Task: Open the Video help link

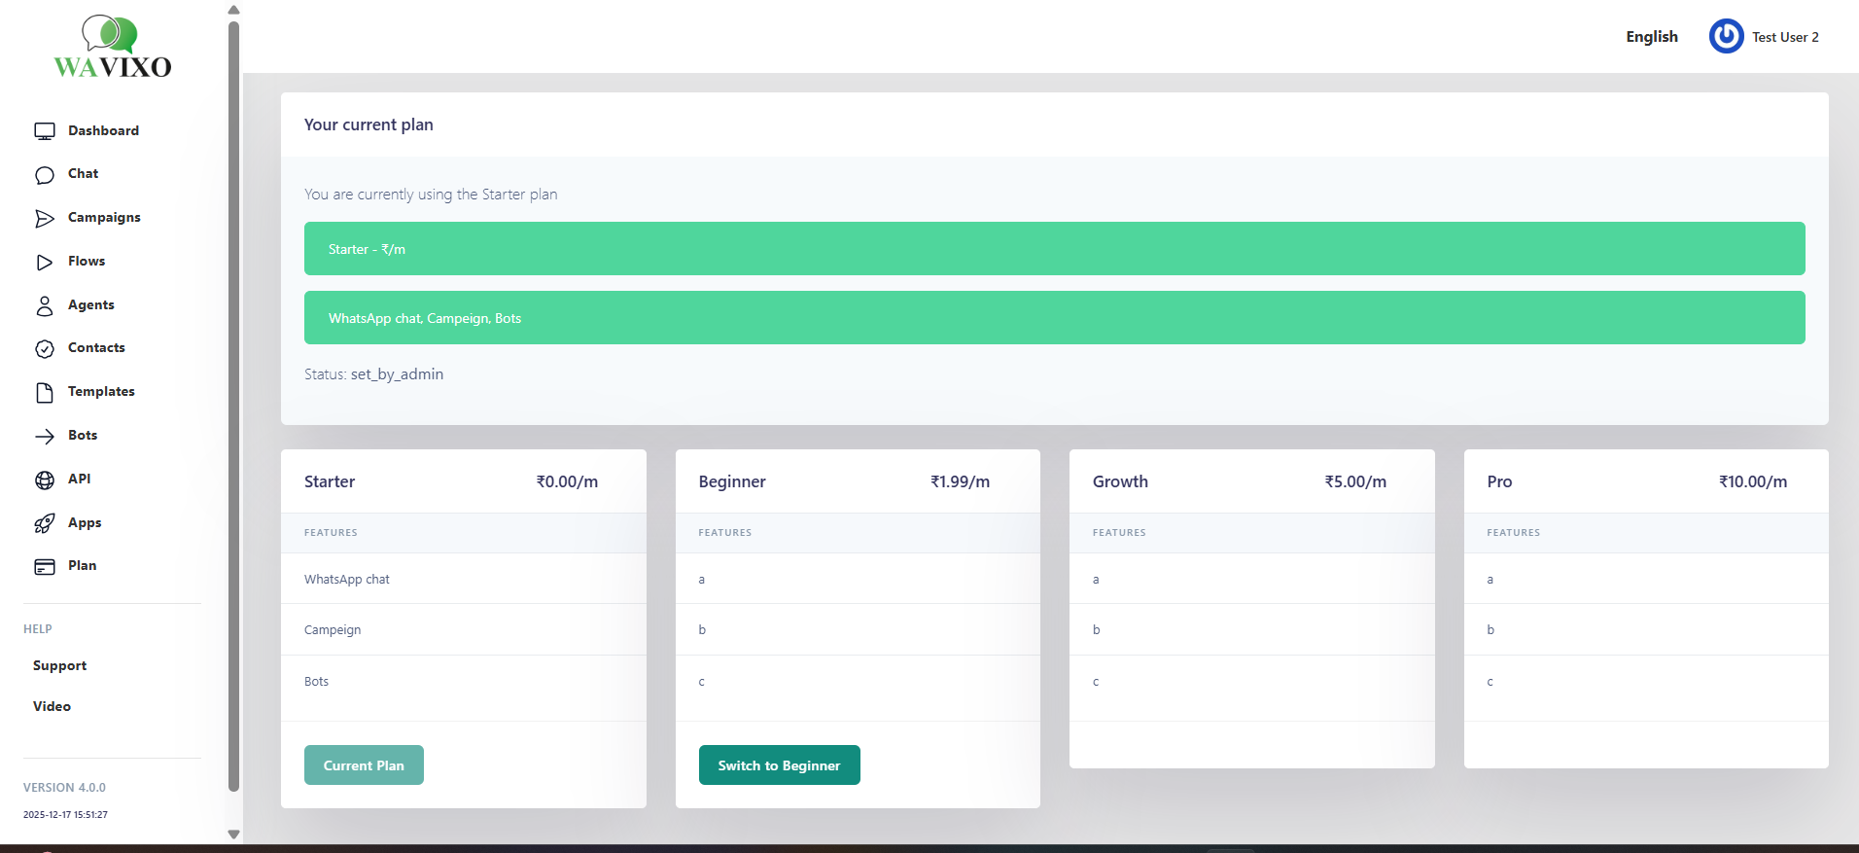Action: pyautogui.click(x=52, y=707)
